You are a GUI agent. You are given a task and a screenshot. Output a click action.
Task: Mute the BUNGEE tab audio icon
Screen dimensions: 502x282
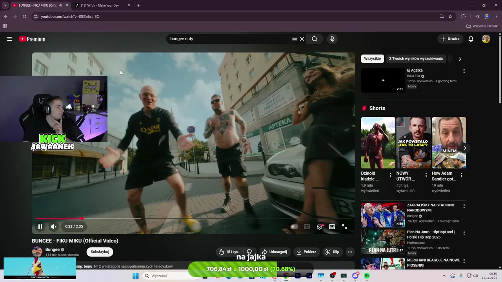pyautogui.click(x=60, y=5)
